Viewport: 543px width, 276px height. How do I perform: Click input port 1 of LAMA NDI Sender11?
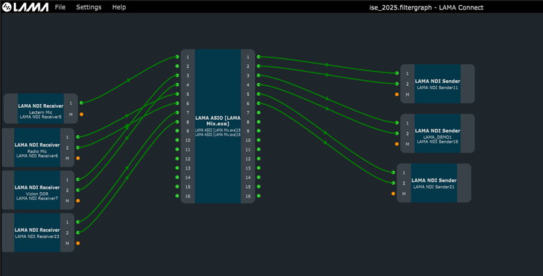coord(397,73)
